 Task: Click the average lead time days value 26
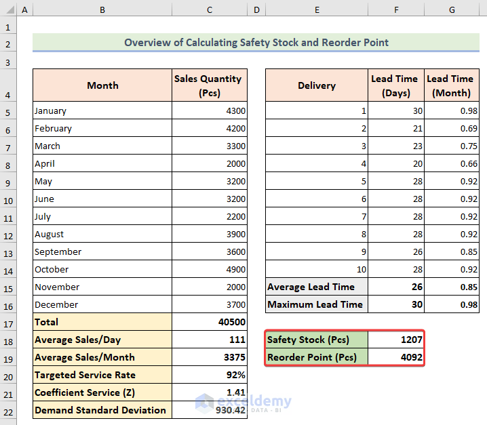[x=396, y=287]
